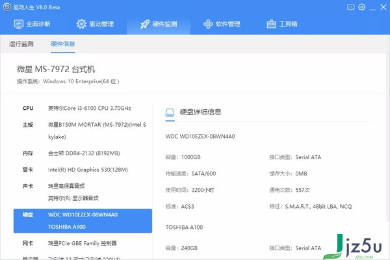Select the CPU row in hardware list
Viewport: 390px width, 260px height.
[x=83, y=109]
